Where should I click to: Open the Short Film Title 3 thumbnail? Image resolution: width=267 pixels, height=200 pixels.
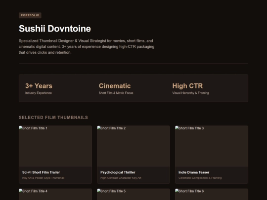coord(212,146)
